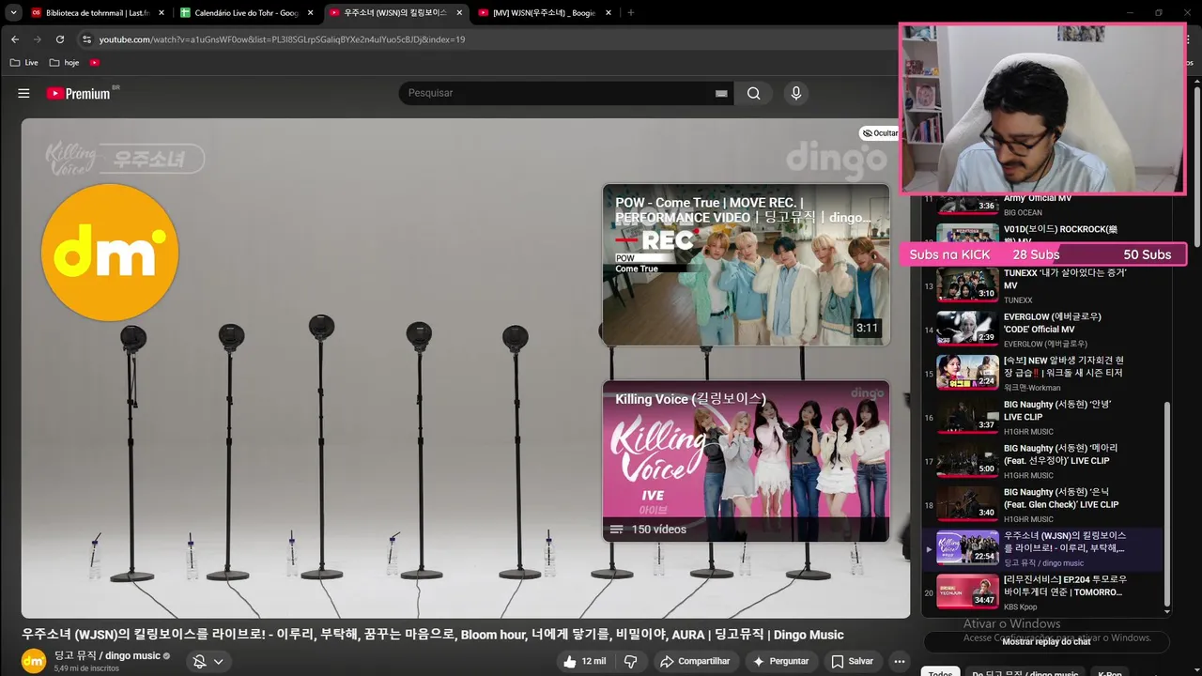This screenshot has width=1202, height=676.
Task: Click the dingo music dm channel circle
Action: point(110,253)
